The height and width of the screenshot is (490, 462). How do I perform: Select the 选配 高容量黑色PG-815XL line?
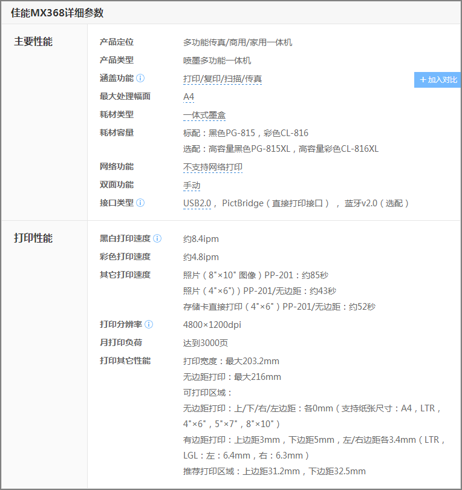pos(281,149)
